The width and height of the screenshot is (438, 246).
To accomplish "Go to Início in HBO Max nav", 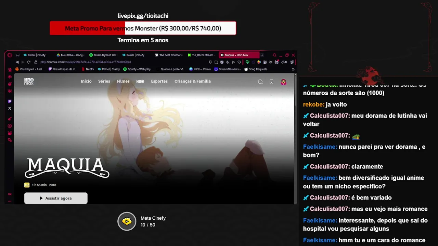I will 86,81.
